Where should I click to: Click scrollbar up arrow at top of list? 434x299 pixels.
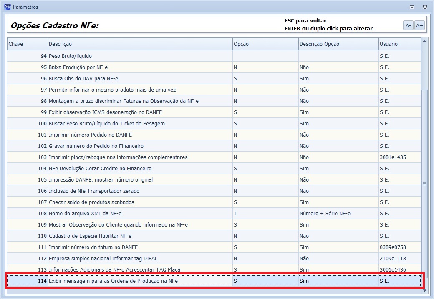[x=424, y=41]
